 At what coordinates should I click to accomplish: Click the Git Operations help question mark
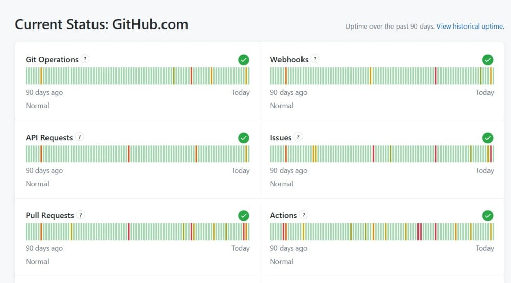click(x=85, y=59)
